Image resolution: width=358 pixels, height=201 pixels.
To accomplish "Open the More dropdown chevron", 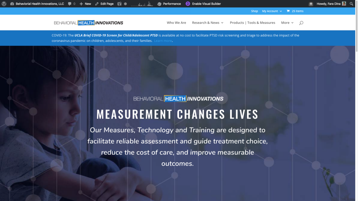I will coord(293,22).
